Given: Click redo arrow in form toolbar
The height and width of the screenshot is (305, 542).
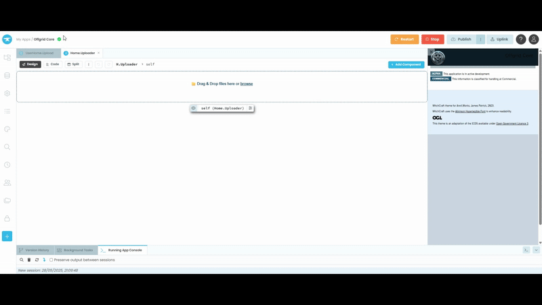Looking at the screenshot, I should (x=108, y=64).
